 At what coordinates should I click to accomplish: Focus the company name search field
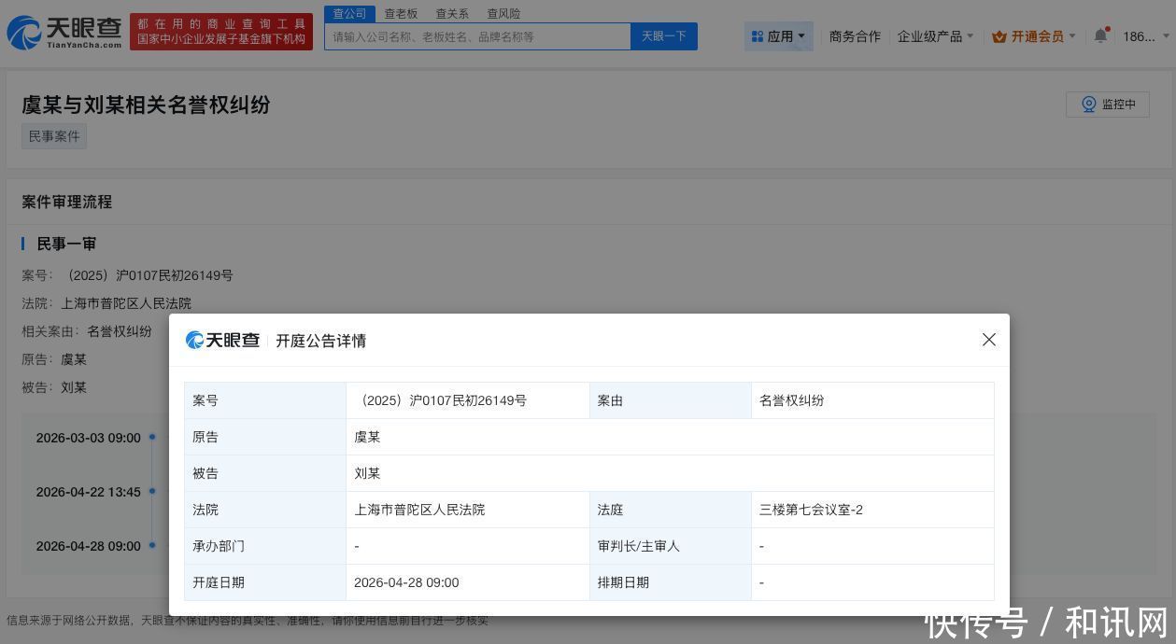point(476,36)
